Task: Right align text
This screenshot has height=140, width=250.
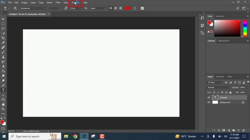Action: pos(121,8)
